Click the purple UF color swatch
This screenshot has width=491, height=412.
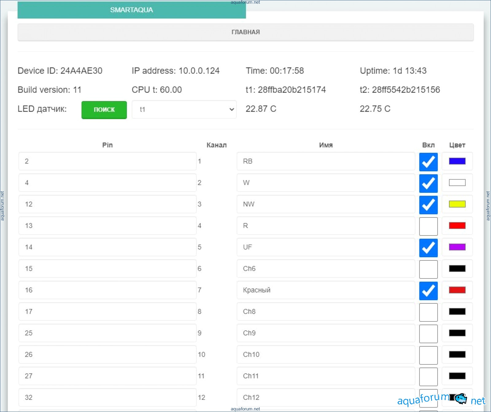pyautogui.click(x=457, y=247)
